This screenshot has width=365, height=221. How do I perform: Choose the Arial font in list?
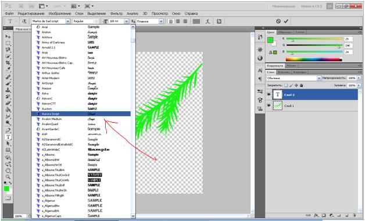coord(81,27)
